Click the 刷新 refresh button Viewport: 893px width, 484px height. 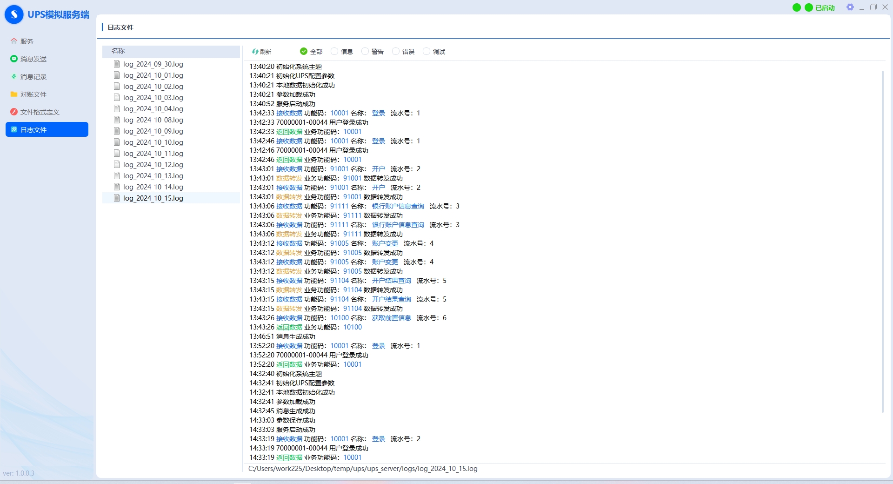pyautogui.click(x=261, y=52)
